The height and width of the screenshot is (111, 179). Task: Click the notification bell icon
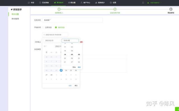[x=143, y=3]
